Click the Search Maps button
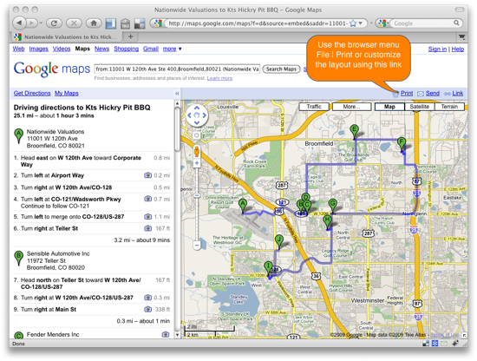Screen dimensions: 477x361 [281, 69]
